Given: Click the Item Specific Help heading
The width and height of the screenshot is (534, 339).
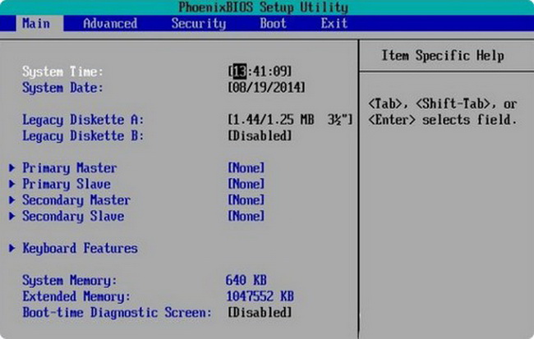Looking at the screenshot, I should pyautogui.click(x=442, y=56).
